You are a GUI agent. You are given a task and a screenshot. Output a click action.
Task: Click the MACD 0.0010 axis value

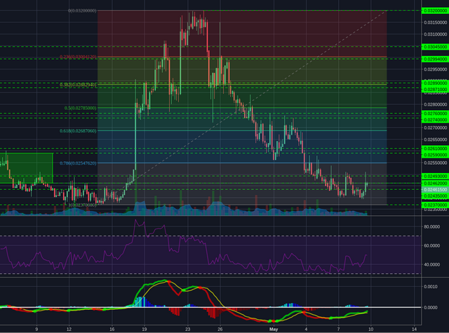point(431,286)
